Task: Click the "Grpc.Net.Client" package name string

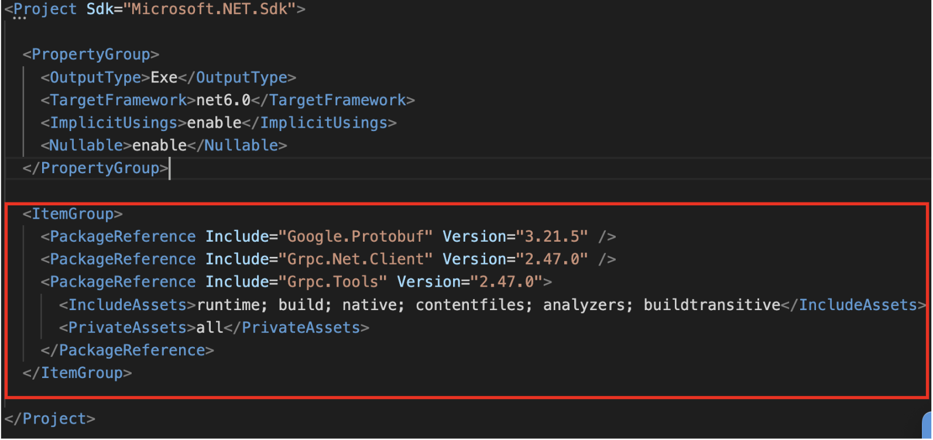Action: coord(355,259)
